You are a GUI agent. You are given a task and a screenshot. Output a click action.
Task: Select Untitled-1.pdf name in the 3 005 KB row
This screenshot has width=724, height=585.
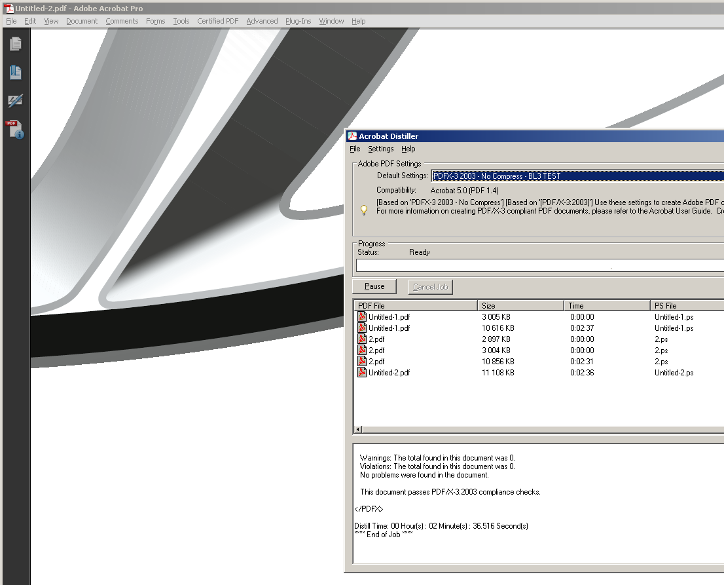(x=389, y=317)
